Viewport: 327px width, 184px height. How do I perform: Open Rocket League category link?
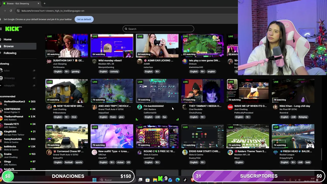pos(287,155)
